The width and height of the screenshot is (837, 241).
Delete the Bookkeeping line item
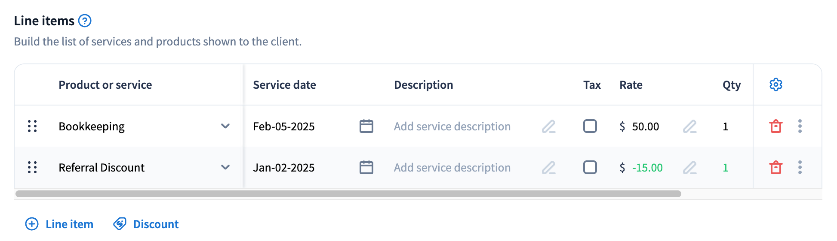coord(775,127)
